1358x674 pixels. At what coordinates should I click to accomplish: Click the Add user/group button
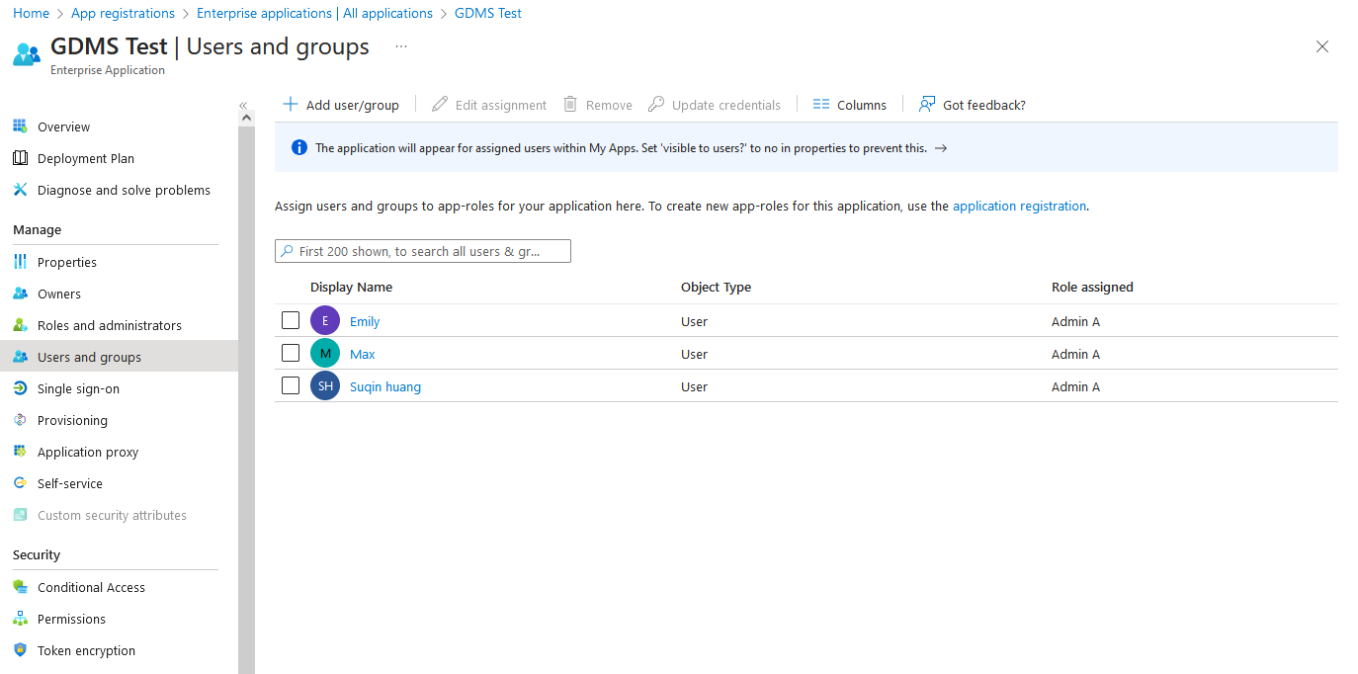point(341,105)
